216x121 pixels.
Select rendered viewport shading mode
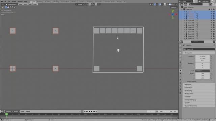174,4
